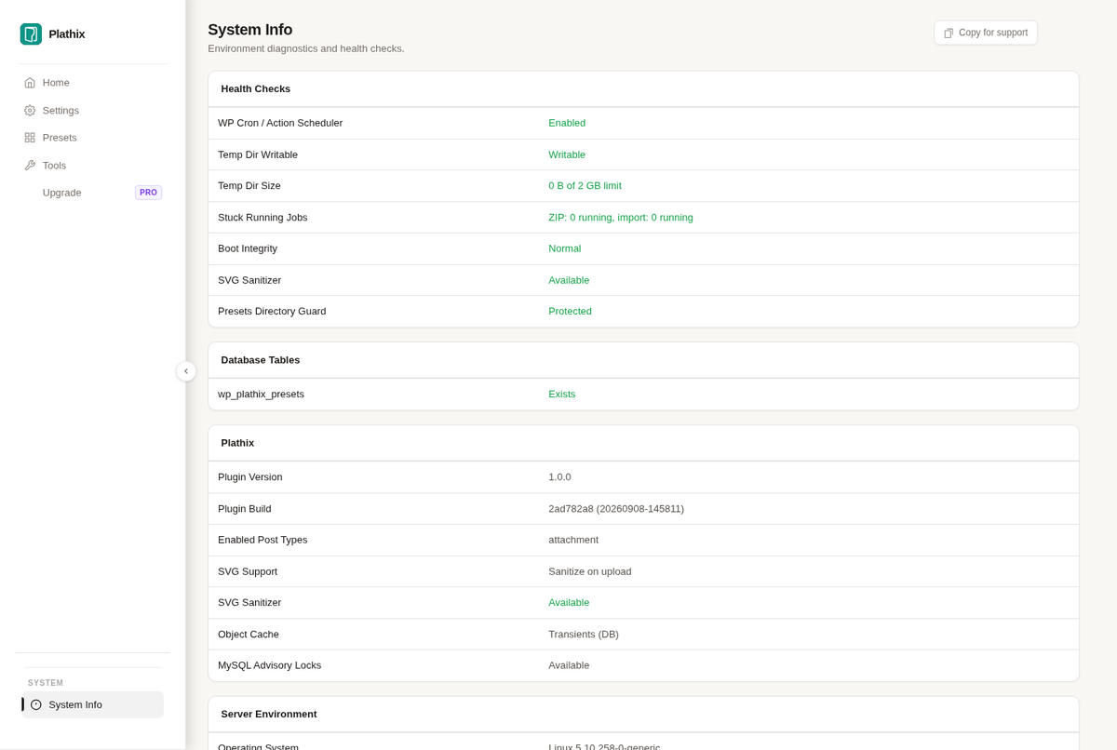
Task: Click the Health Checks section header
Action: [x=255, y=89]
